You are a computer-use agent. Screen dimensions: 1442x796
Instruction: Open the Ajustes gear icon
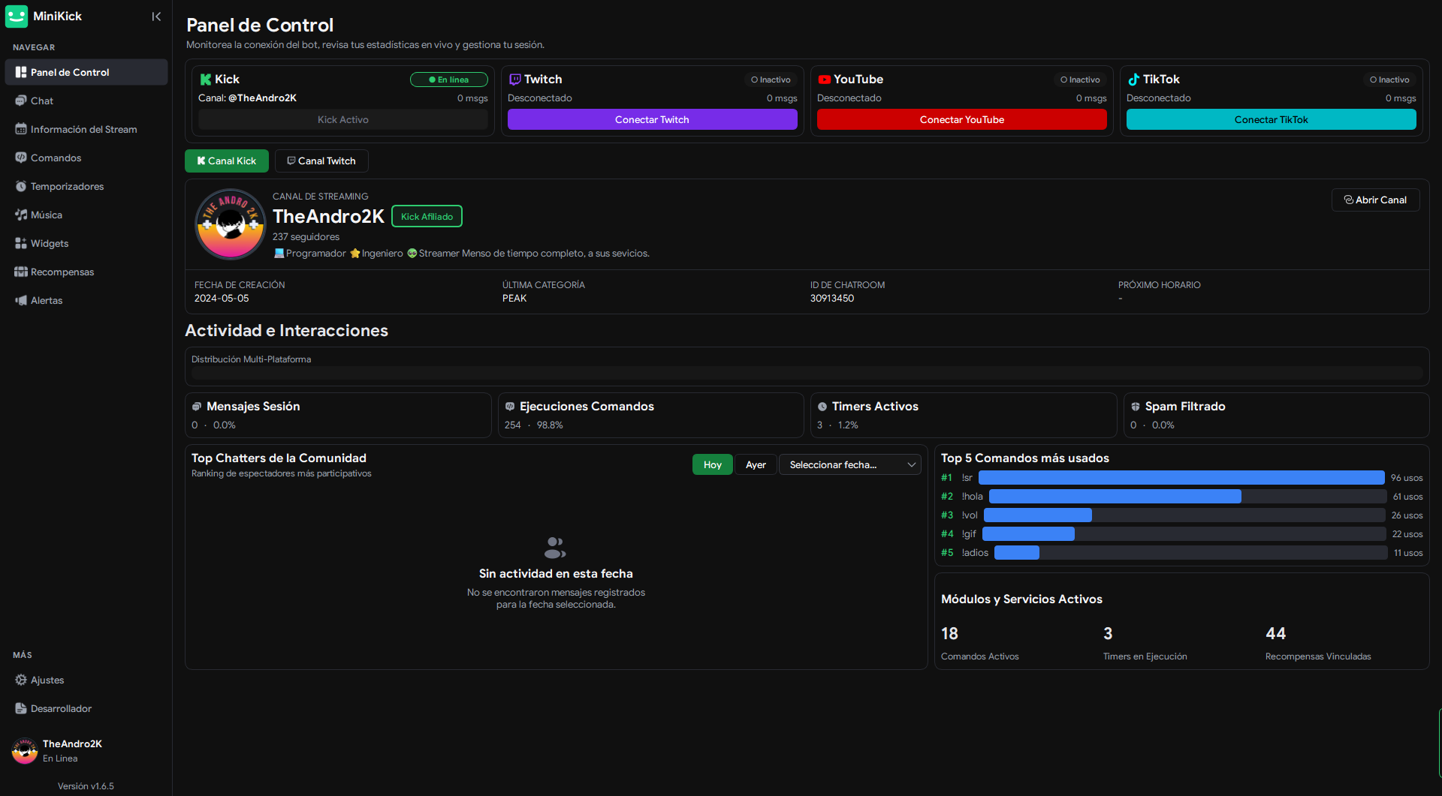(x=21, y=680)
